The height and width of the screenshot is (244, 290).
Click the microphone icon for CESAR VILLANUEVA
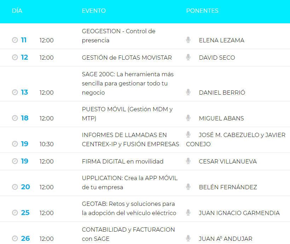(188, 161)
